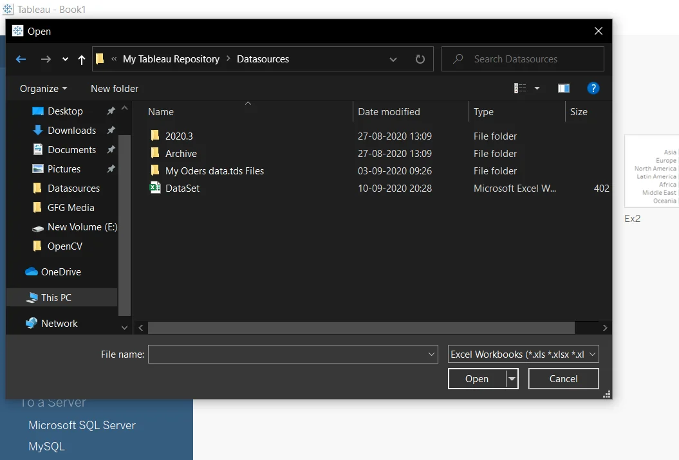Click the up-one-level arrow icon
This screenshot has width=679, height=460.
(81, 59)
